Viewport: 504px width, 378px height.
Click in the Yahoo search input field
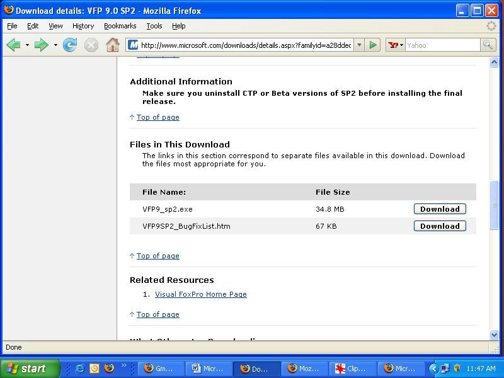point(441,45)
